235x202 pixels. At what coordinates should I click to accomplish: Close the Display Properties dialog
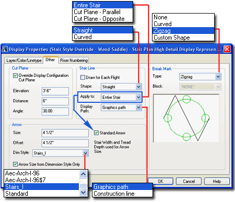[227, 49]
